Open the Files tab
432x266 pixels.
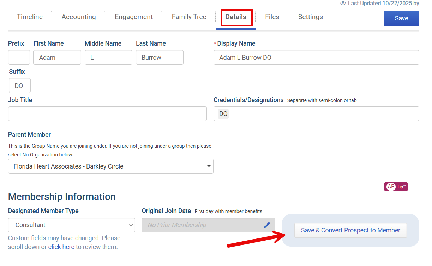pos(272,17)
